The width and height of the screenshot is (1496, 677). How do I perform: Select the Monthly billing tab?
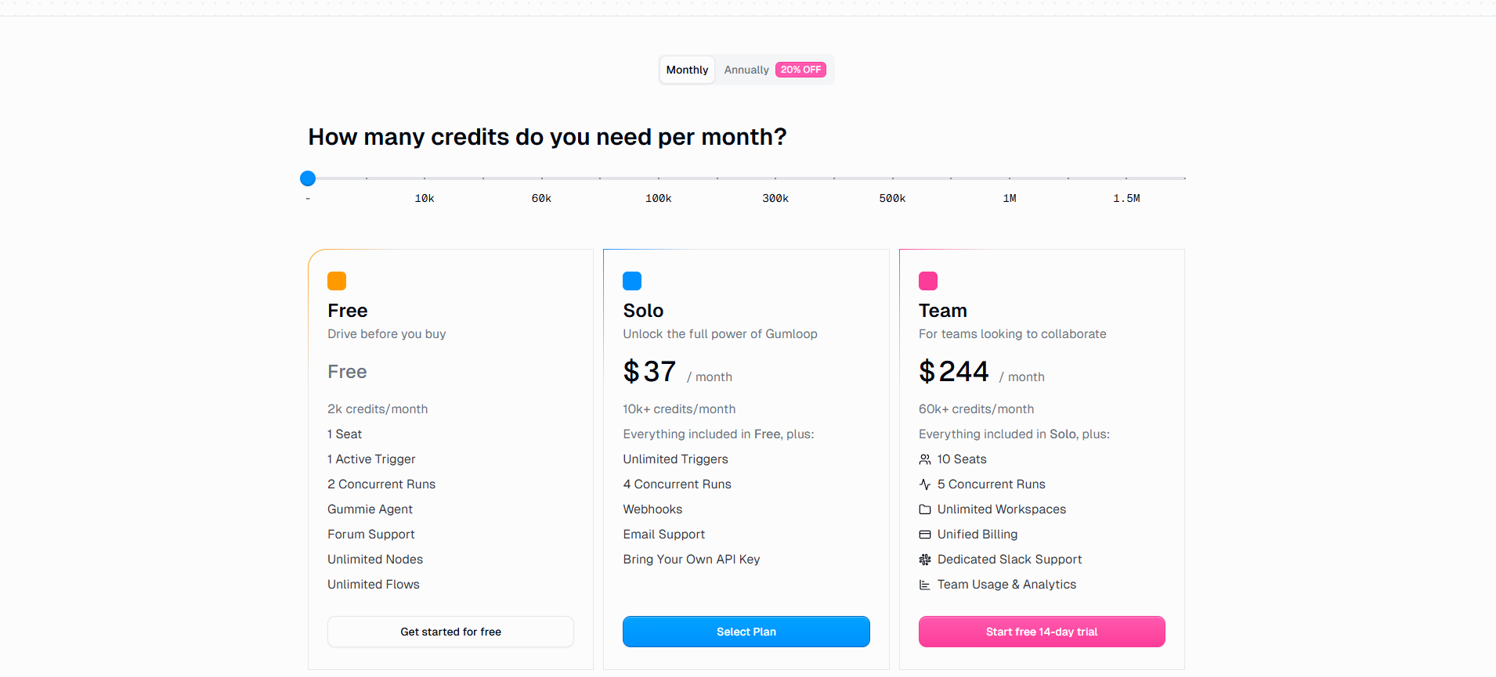pos(687,70)
